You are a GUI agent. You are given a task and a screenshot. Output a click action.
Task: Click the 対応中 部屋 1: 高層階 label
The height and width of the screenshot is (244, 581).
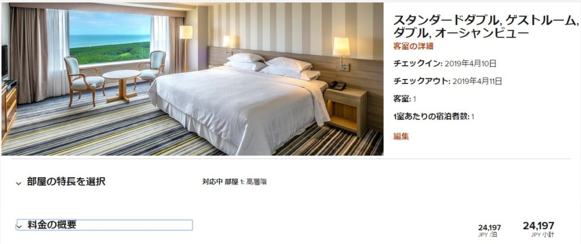[234, 182]
